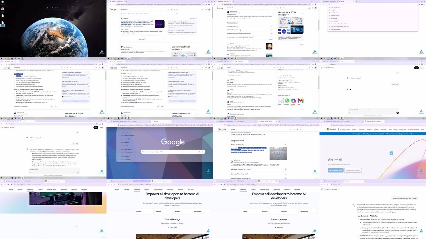Screen dimensions: 426x239
Task: Click video play button on Azure AI hero
Action: 391,153
